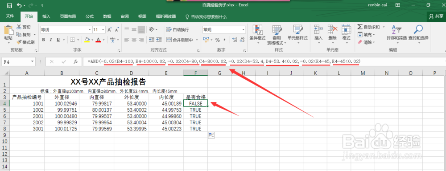The width and height of the screenshot is (446, 171).
Task: Select cell F5 showing TRUE for 1002
Action: tap(195, 110)
